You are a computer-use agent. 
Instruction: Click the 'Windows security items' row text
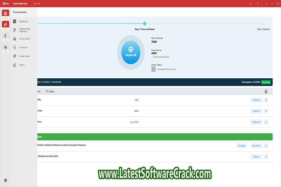click(x=48, y=156)
